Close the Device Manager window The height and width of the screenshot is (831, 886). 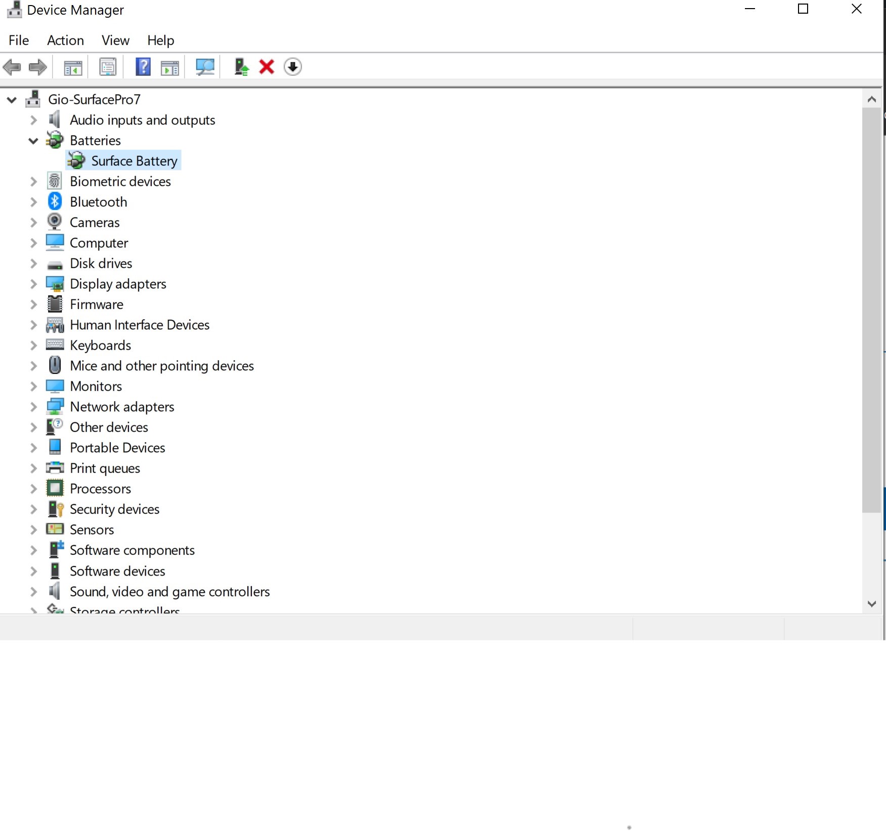pos(856,9)
